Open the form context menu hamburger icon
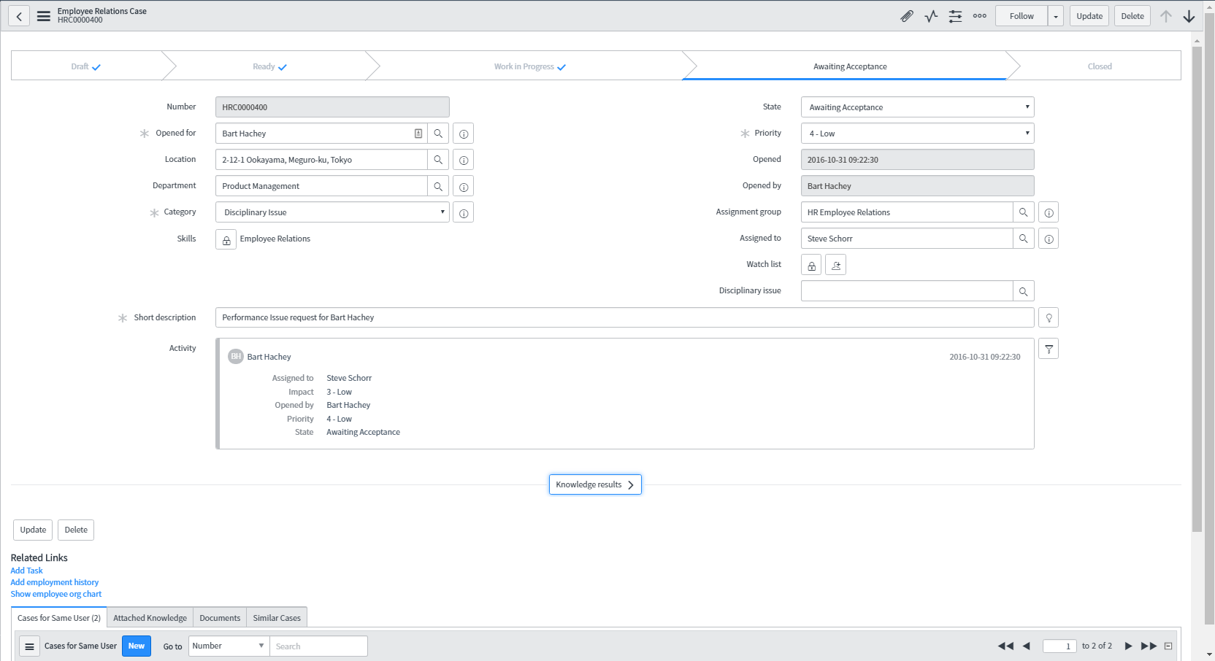 pos(44,16)
